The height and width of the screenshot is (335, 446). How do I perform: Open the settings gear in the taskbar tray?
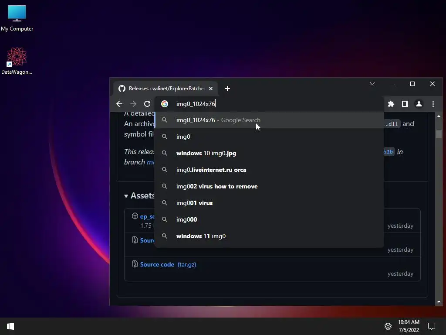coord(388,326)
